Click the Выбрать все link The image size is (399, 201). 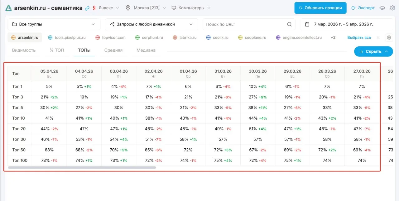[359, 37]
